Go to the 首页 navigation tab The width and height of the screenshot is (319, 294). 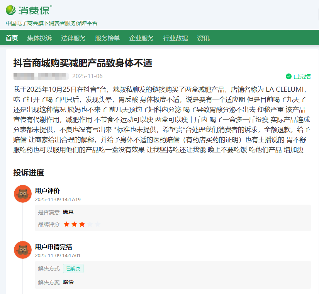[x=12, y=38]
